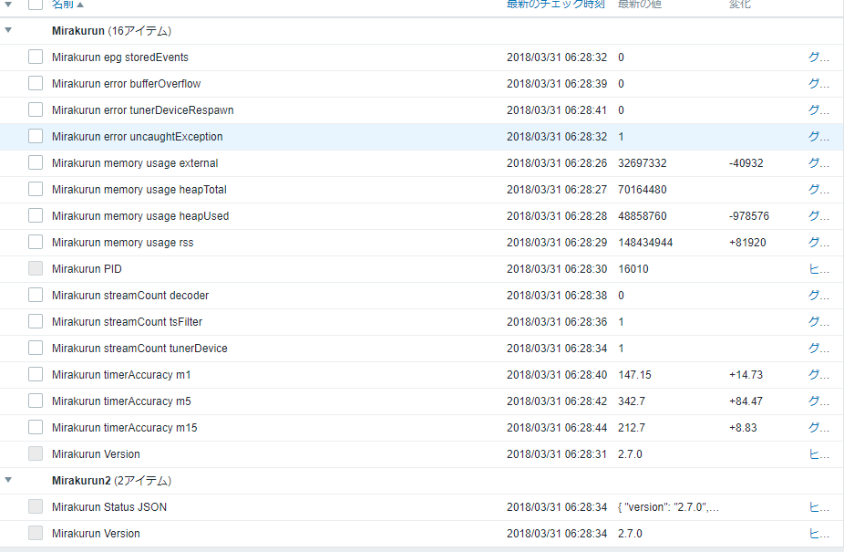Open graph link for timerAccuracy m5
Image resolution: width=844 pixels, height=552 pixels.
click(x=818, y=401)
